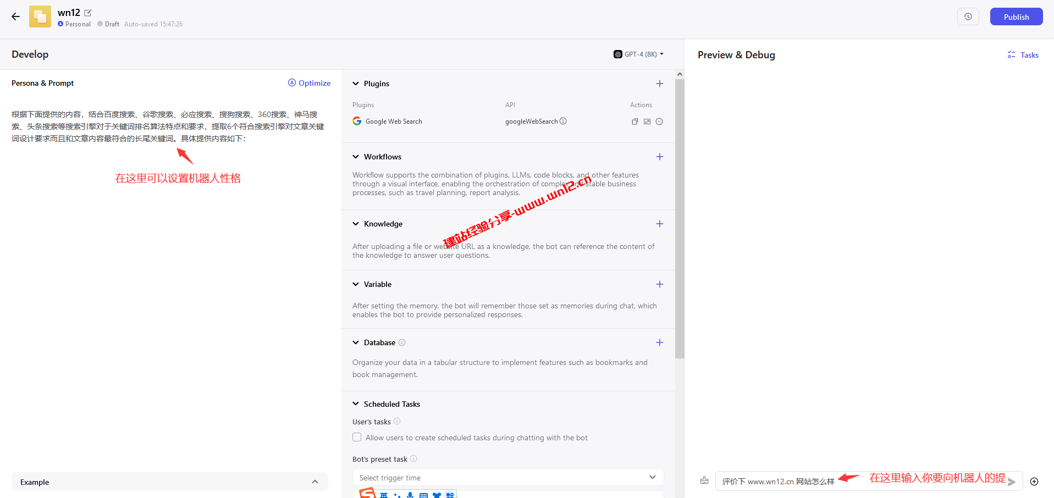Add a new workflow with plus icon

pos(659,157)
